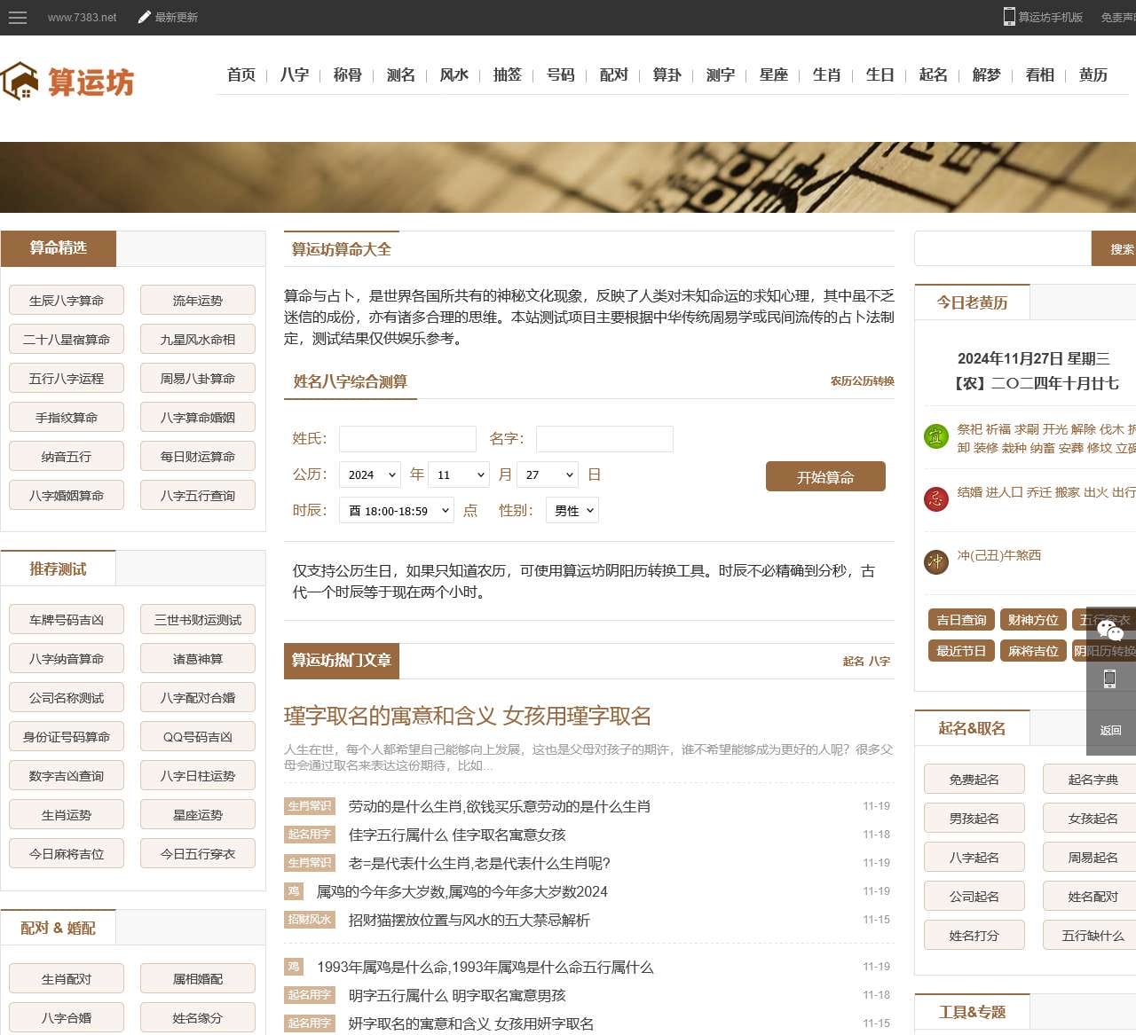This screenshot has width=1136, height=1035.
Task: Click the 搜索 search button
Action: pos(1114,248)
